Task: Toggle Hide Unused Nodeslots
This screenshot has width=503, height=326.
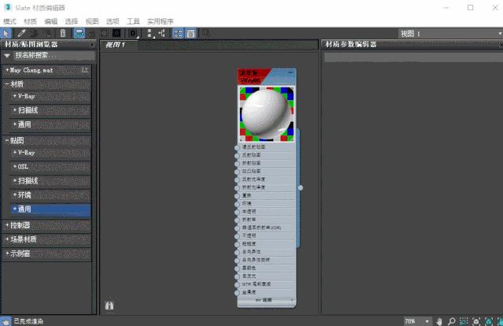Action: (92, 33)
